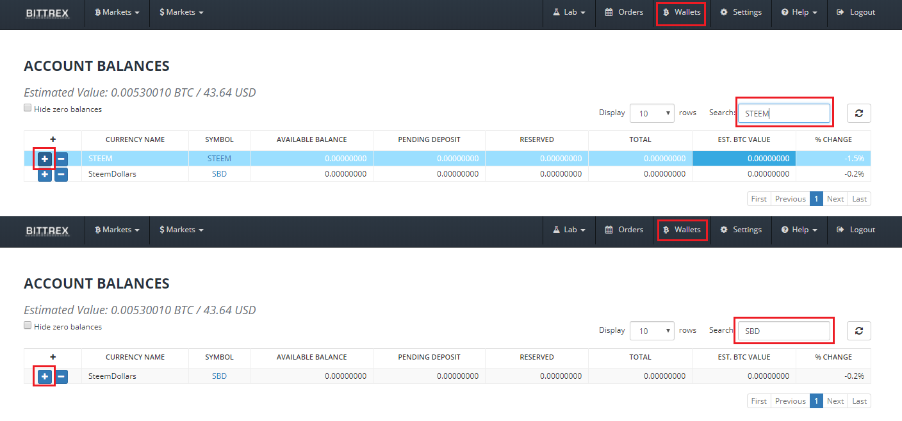Open the Display rows selector above the SBD table

652,331
